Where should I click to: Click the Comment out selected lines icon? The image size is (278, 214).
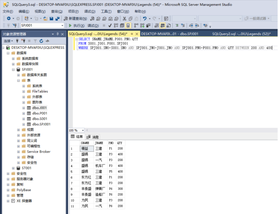click(x=177, y=26)
